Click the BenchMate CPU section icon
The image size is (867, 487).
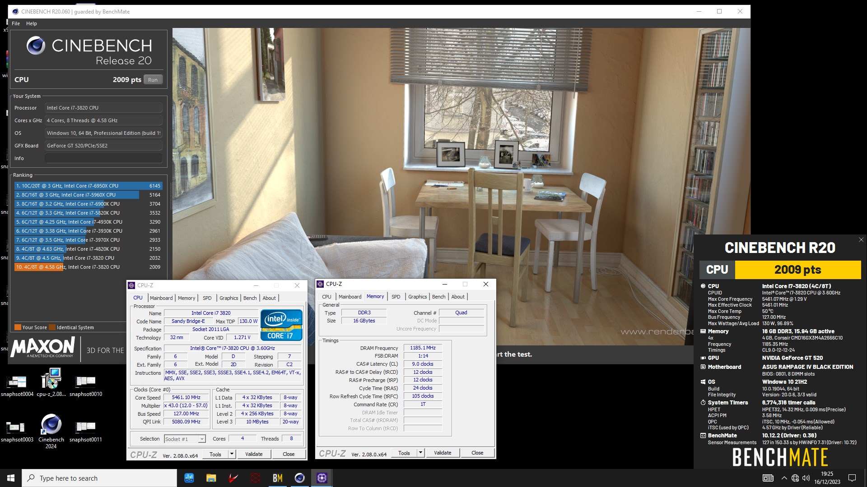click(703, 286)
